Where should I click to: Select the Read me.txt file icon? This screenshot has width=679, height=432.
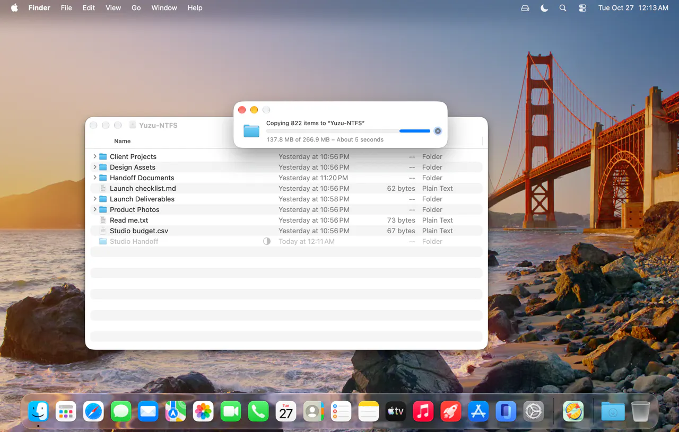click(x=103, y=220)
